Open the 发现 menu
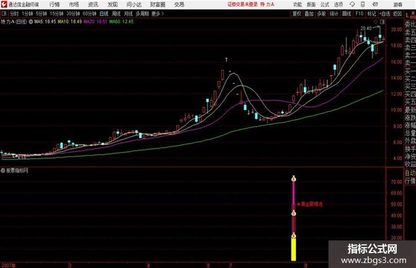Viewport: 416px width, 268px height. (x=113, y=4)
